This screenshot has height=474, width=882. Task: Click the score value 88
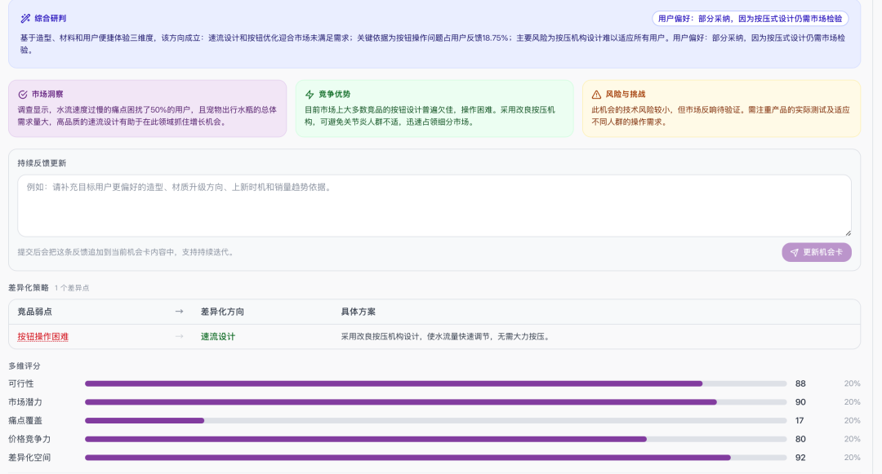(800, 383)
